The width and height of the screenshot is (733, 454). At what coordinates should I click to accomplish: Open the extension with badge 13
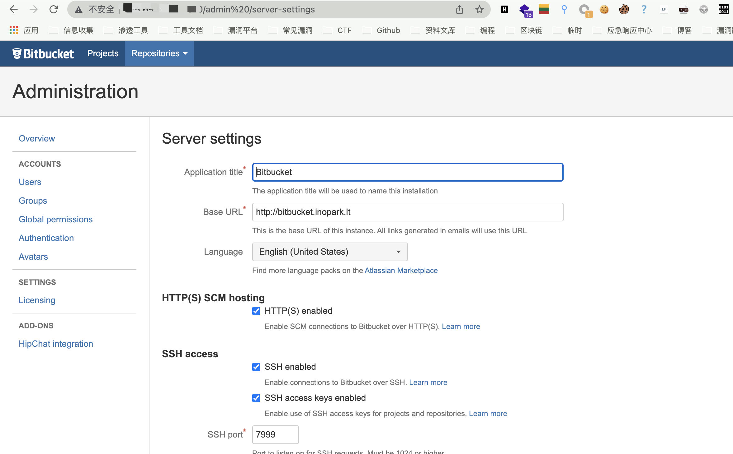point(526,11)
